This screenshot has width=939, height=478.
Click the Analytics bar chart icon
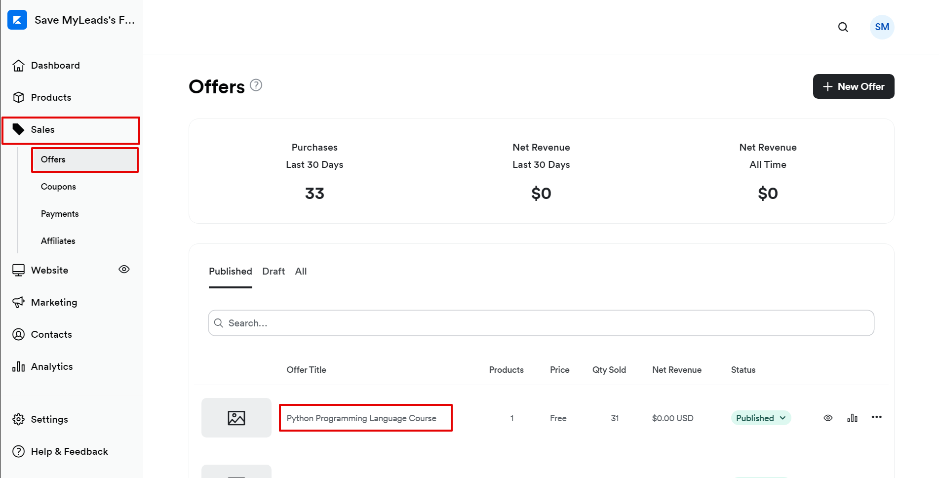tap(18, 366)
